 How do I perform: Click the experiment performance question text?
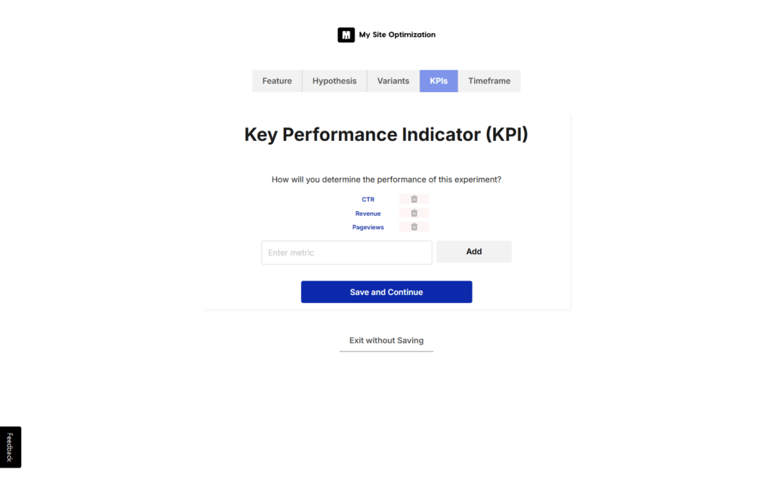[386, 179]
